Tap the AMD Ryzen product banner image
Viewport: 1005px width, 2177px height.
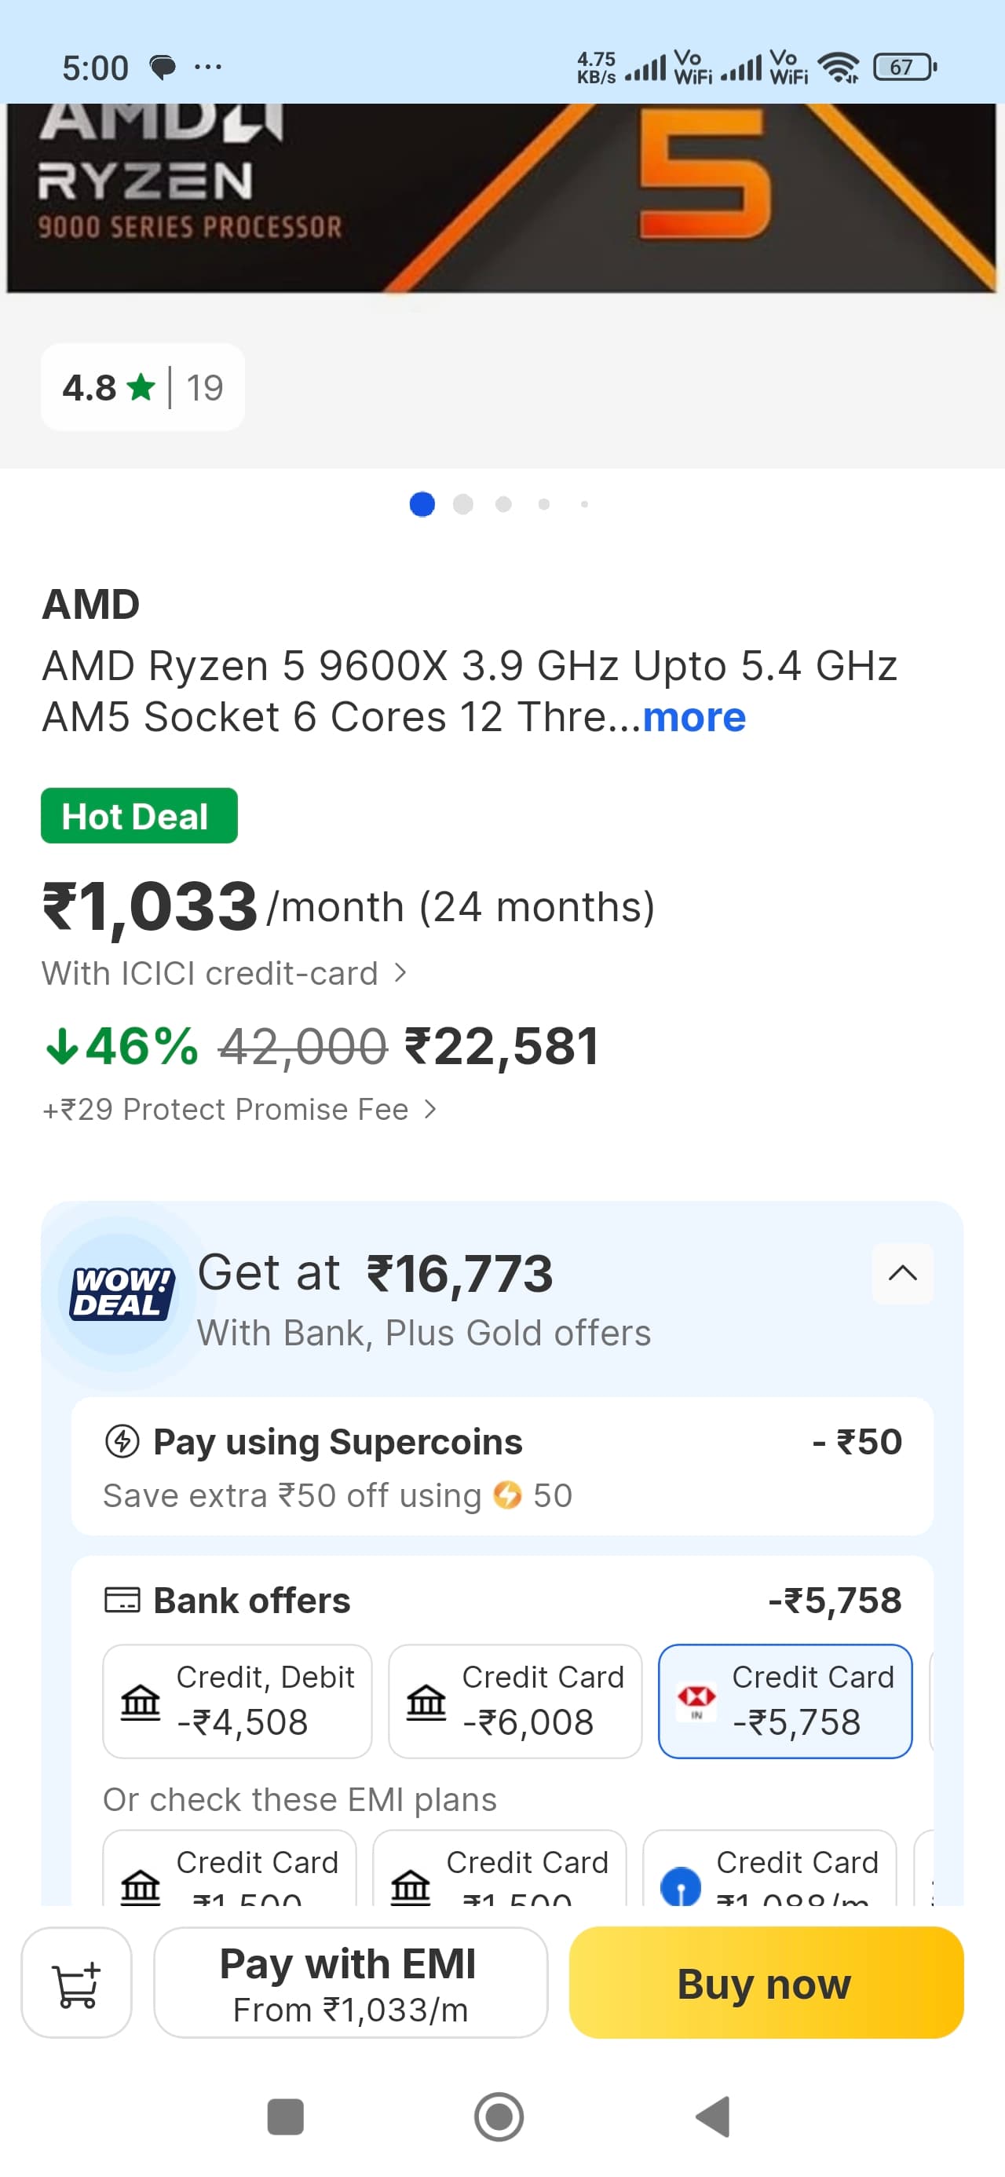coord(502,199)
